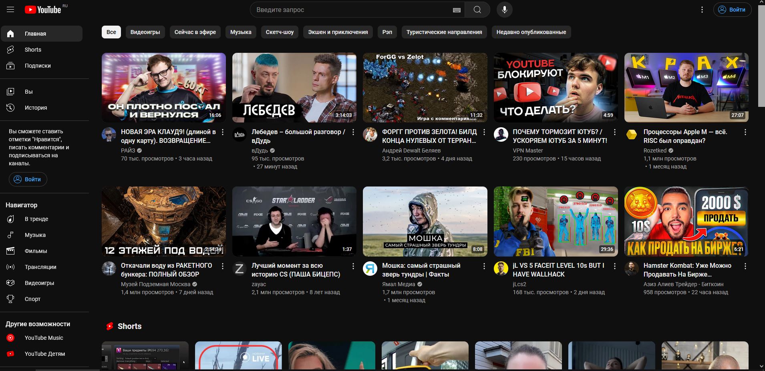Open jLcs2 channel avatar
The height and width of the screenshot is (371, 765).
[501, 269]
